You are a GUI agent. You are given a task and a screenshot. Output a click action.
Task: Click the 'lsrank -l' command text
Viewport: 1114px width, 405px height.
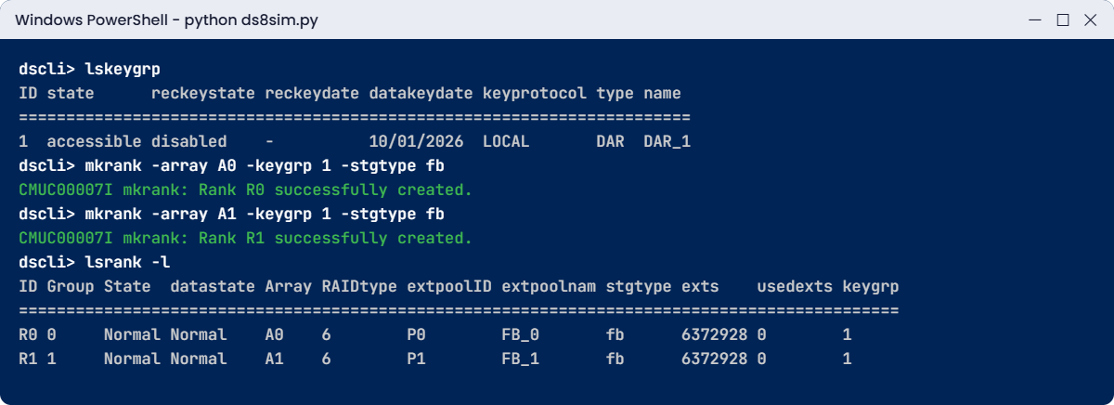[x=127, y=263]
